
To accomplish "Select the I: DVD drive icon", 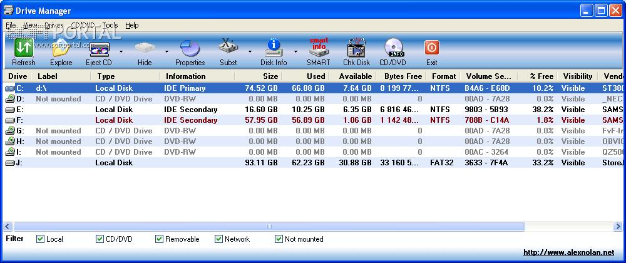I will click(10, 152).
